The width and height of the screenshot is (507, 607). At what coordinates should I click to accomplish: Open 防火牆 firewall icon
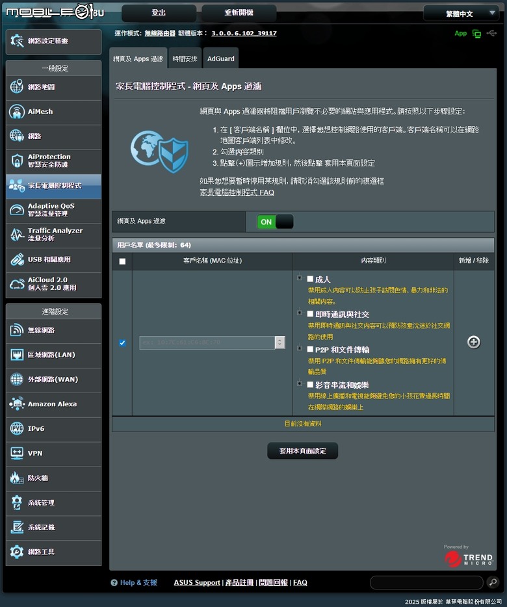coord(17,478)
